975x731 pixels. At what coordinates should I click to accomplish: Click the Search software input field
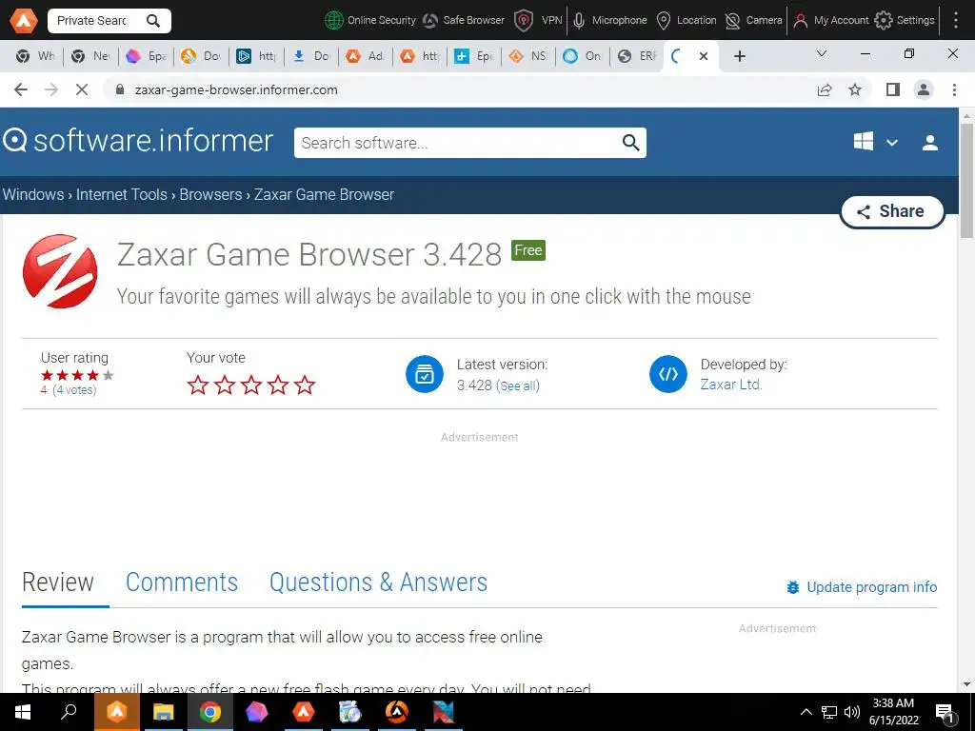click(x=459, y=143)
